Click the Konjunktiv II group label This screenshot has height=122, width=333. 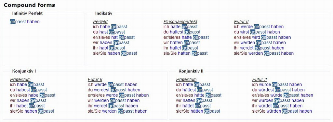coord(191,71)
